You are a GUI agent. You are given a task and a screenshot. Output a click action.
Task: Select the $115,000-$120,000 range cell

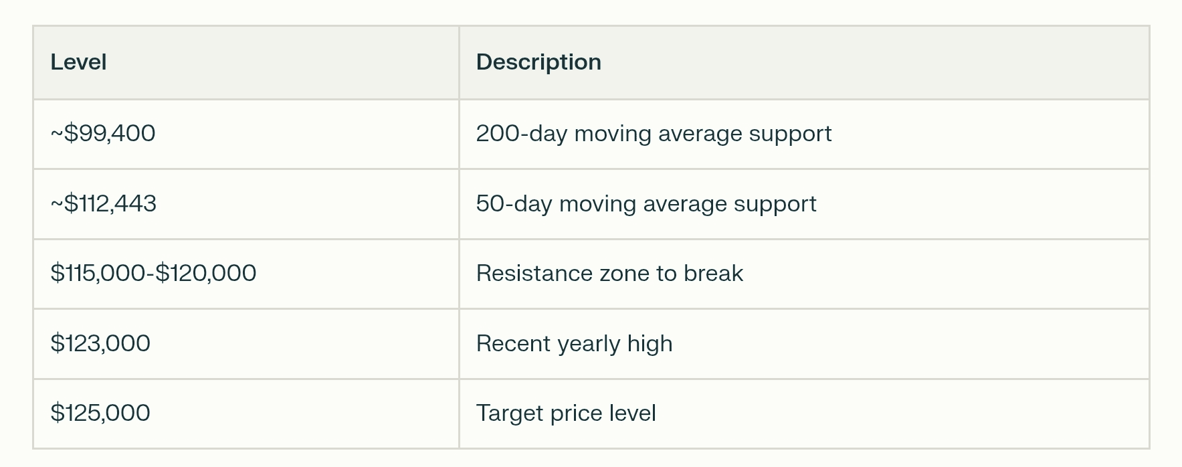coord(153,273)
